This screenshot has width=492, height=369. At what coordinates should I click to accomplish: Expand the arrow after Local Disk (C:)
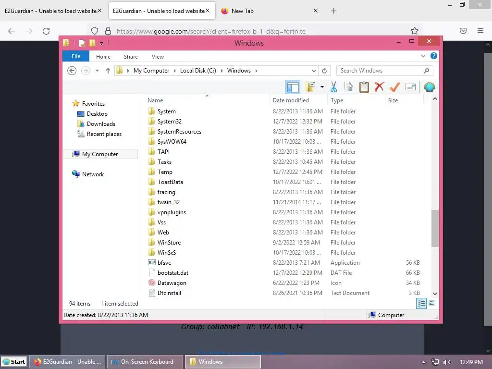coord(221,71)
